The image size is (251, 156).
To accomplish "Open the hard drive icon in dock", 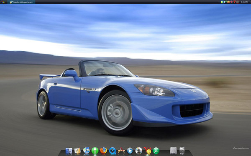I will (x=173, y=151).
